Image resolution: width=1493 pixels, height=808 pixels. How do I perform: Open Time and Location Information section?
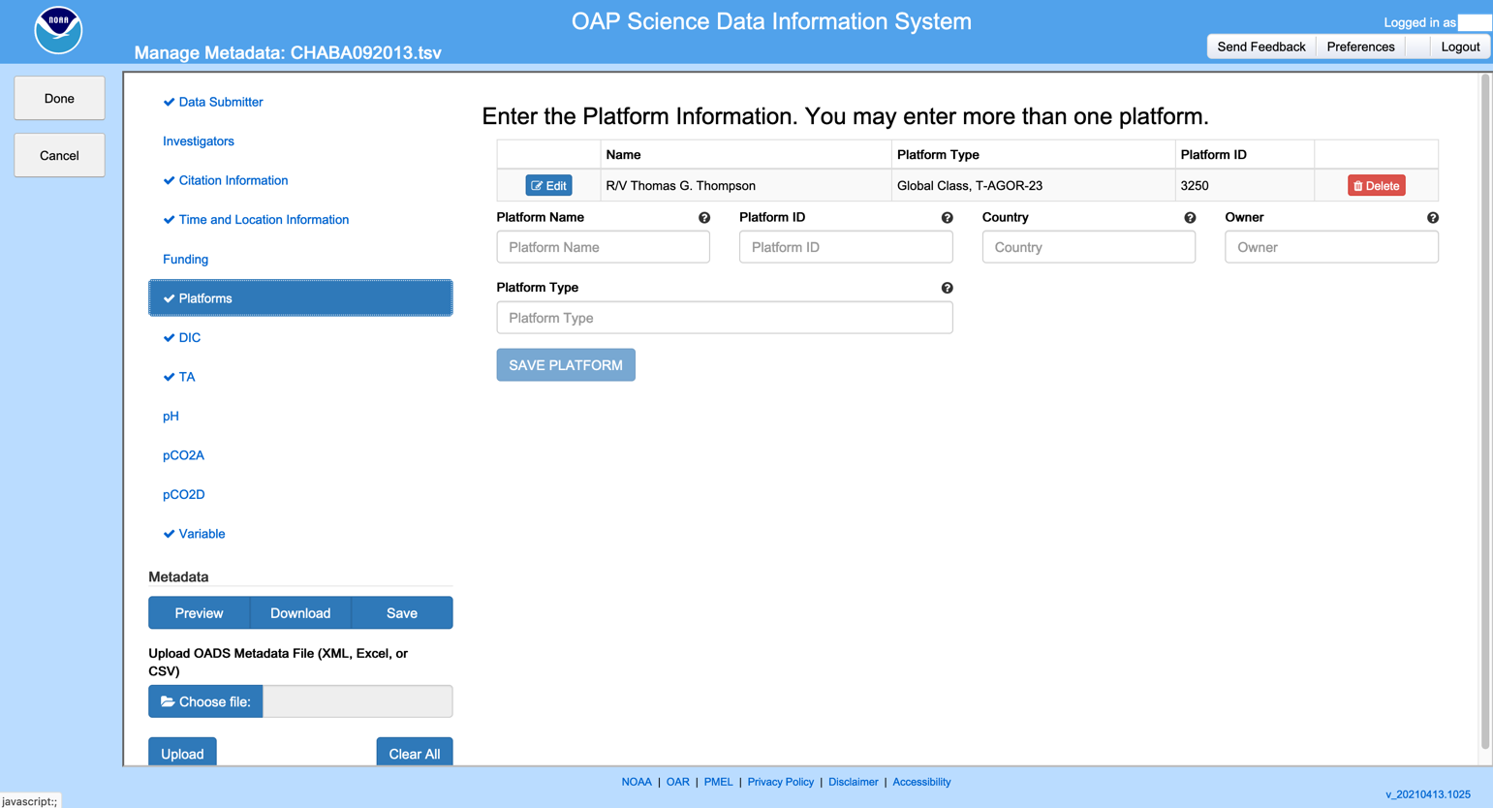(263, 220)
